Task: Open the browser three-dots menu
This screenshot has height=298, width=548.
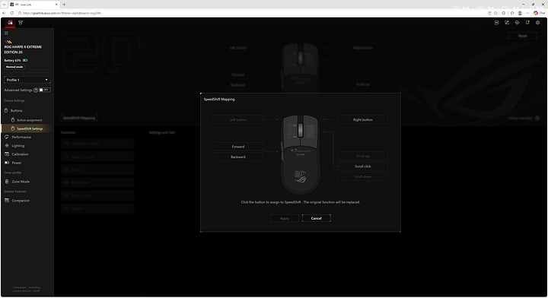Action: (x=527, y=13)
